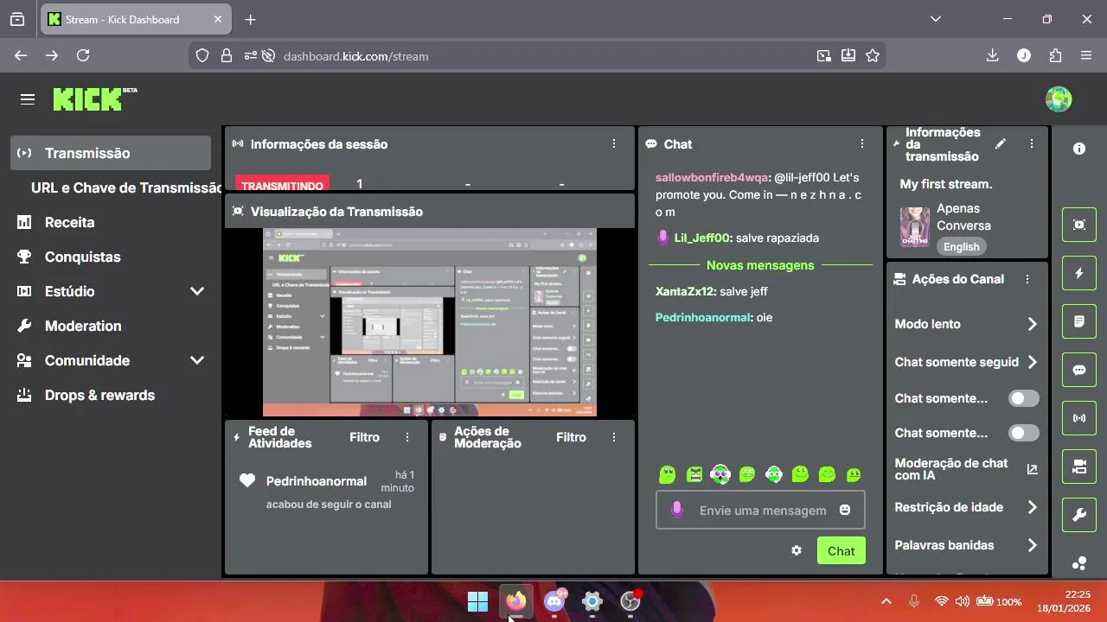Toggle chat widget bubble icon in right toolbar
The image size is (1107, 622).
[1079, 370]
